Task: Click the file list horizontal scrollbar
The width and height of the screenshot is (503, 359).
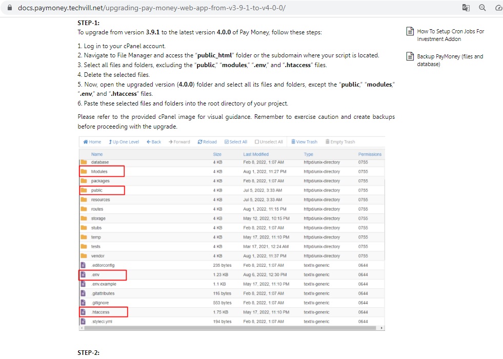Action: tap(230, 328)
